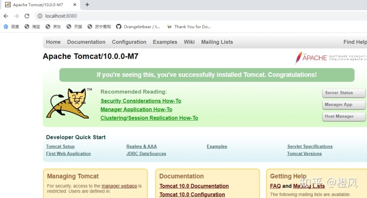This screenshot has width=367, height=198.
Task: Click the localhost:8080 address bar
Action: click(201, 16)
